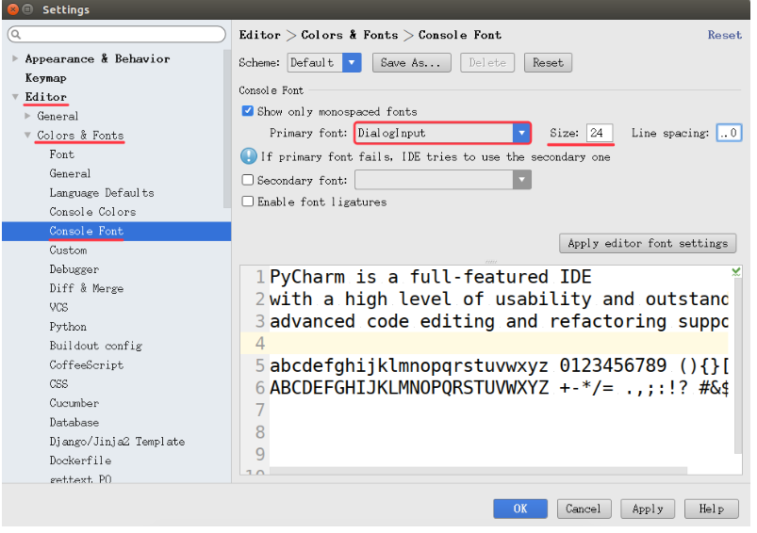757x533 pixels.
Task: Click into the Size field showing 24
Action: 600,133
